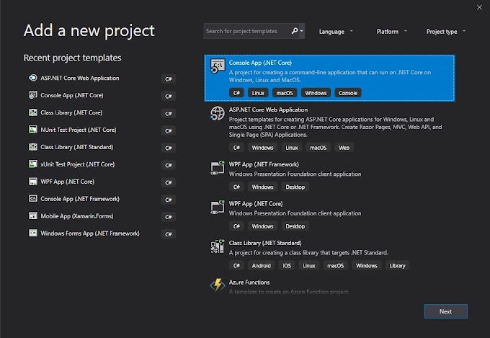Open the Language filter dropdown
The height and width of the screenshot is (338, 490).
[x=336, y=32]
